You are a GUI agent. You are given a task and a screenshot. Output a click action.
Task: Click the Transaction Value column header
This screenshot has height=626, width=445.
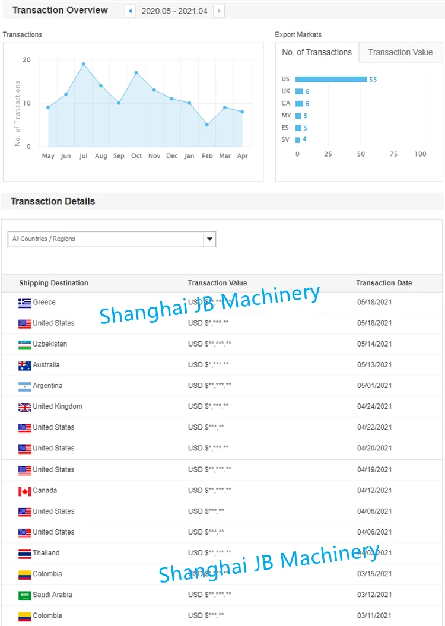click(218, 283)
